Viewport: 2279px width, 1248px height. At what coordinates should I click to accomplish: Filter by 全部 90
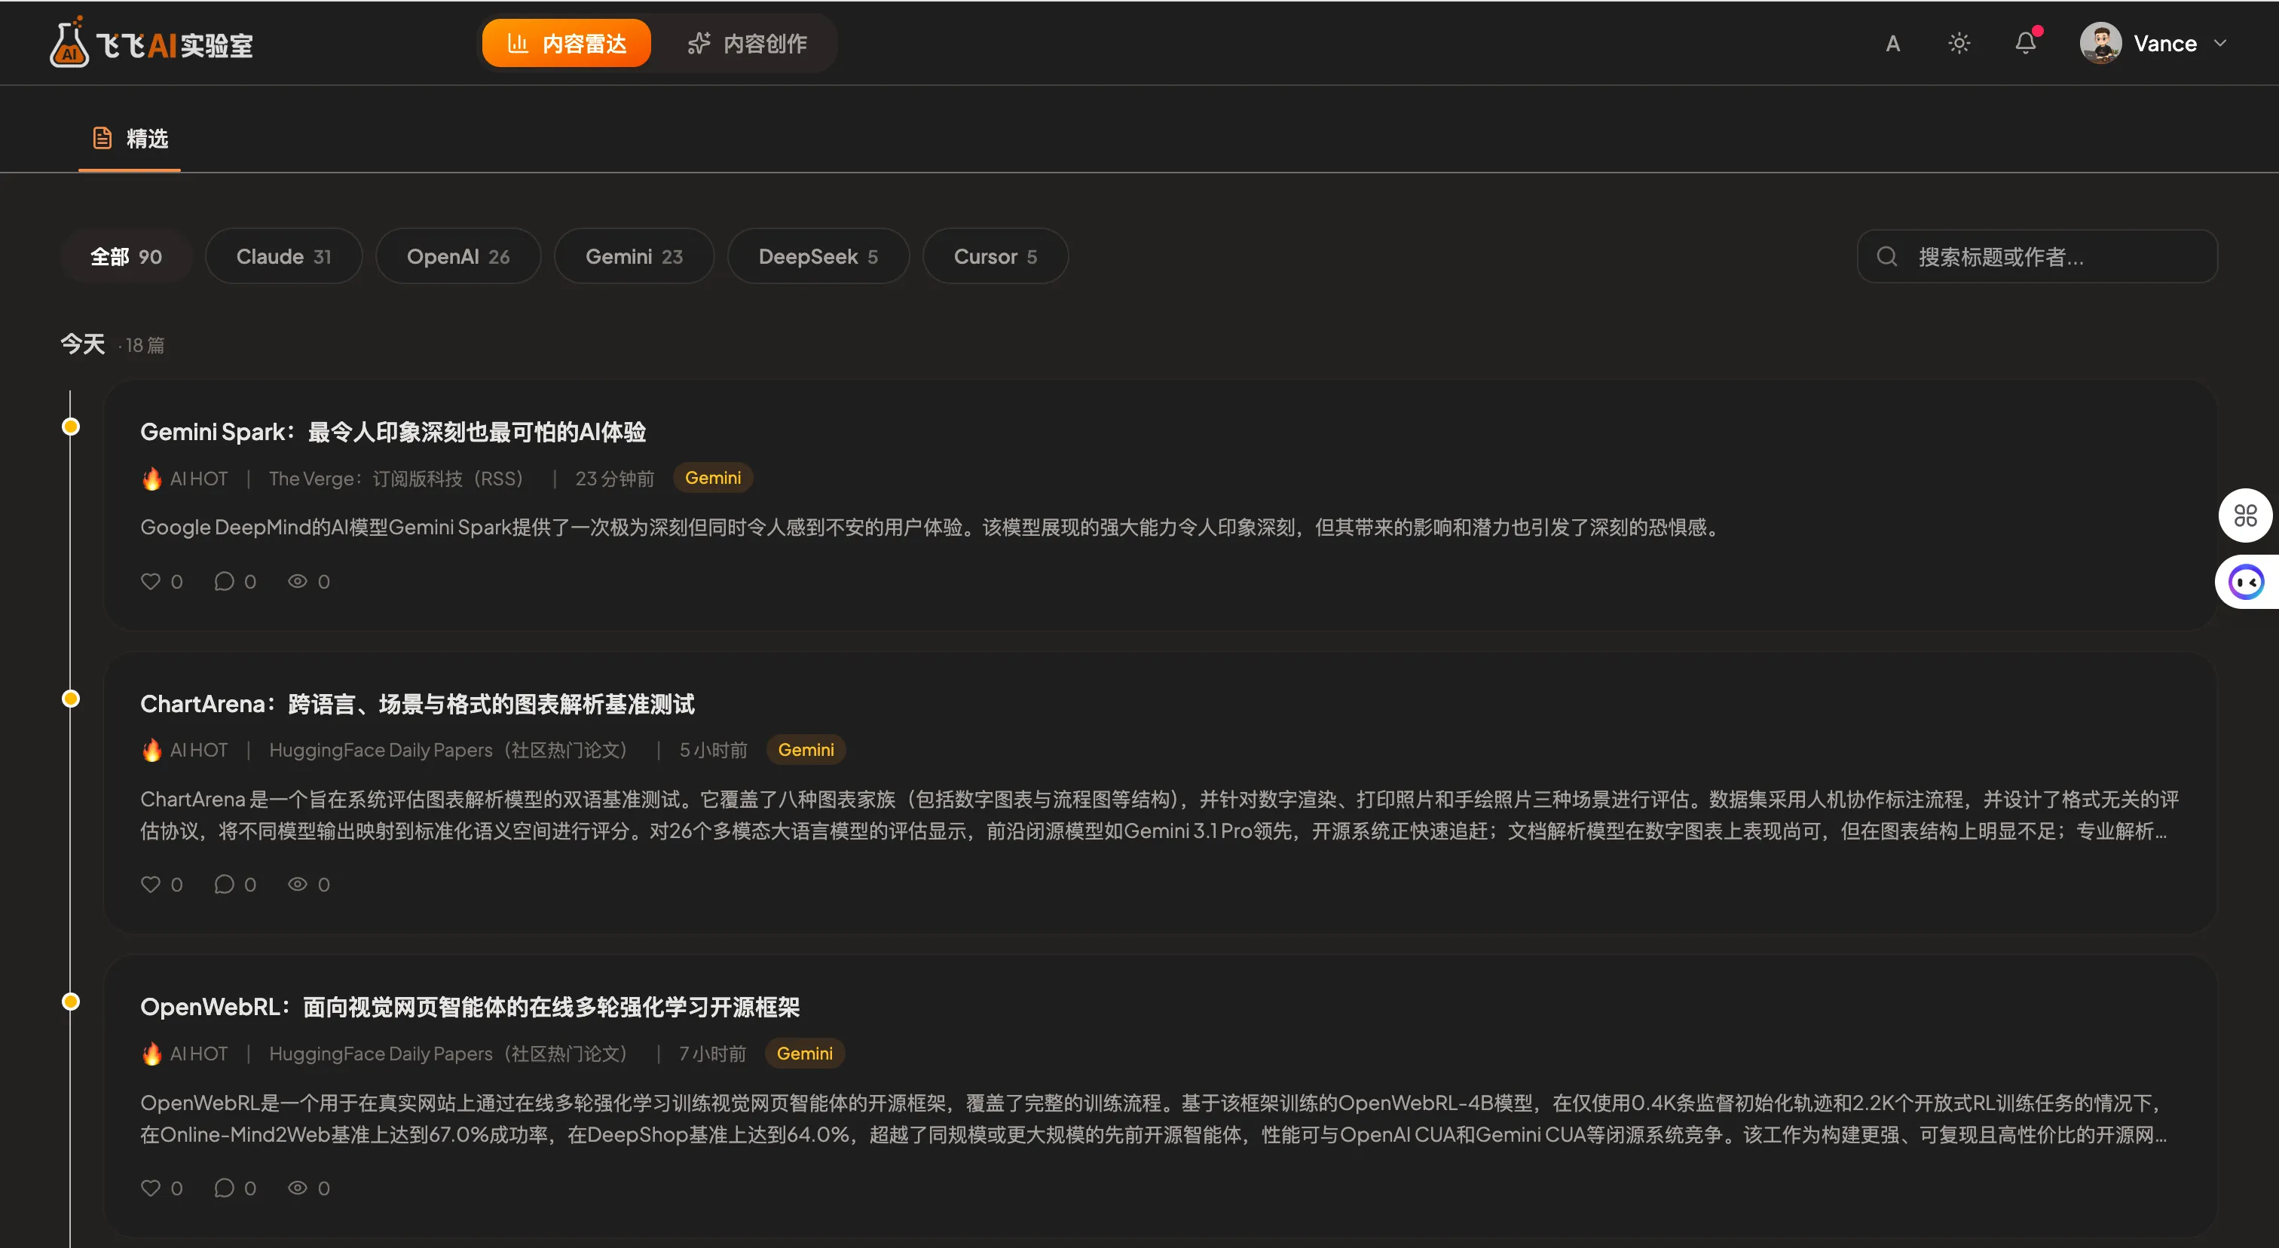click(x=127, y=256)
